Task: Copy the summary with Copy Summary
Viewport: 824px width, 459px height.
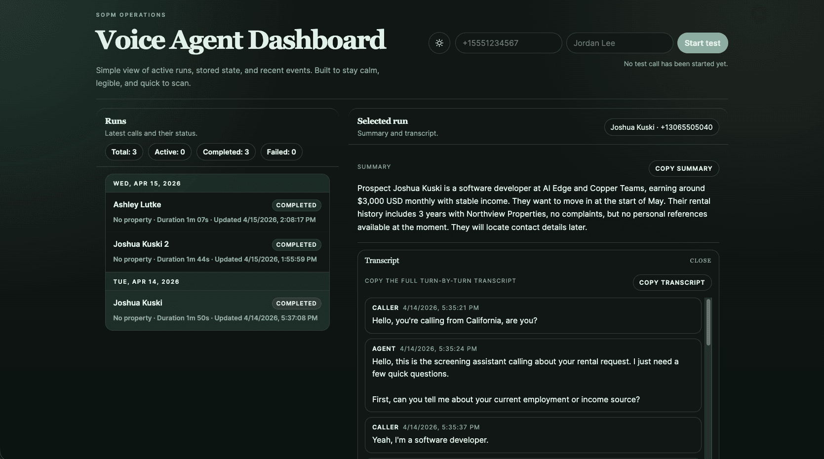Action: (x=683, y=168)
